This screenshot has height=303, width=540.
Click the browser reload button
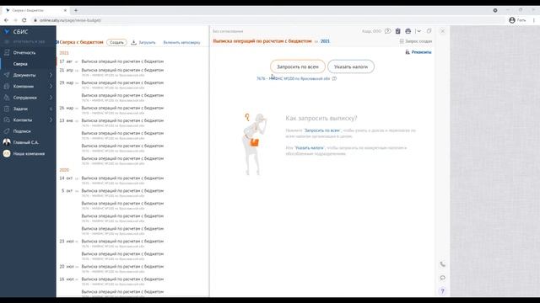tap(24, 20)
